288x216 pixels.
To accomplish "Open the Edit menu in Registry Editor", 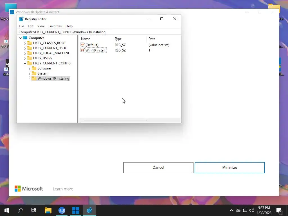I will 30,26.
